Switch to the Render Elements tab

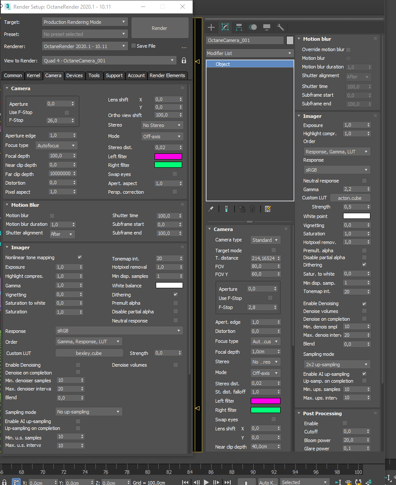pos(167,75)
